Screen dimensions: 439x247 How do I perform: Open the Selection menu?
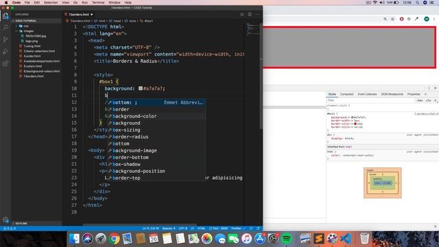click(x=50, y=3)
